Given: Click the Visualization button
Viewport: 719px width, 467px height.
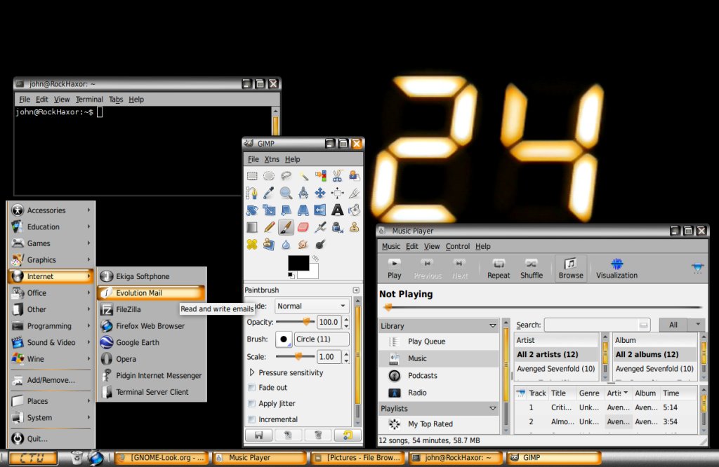Looking at the screenshot, I should pos(616,269).
